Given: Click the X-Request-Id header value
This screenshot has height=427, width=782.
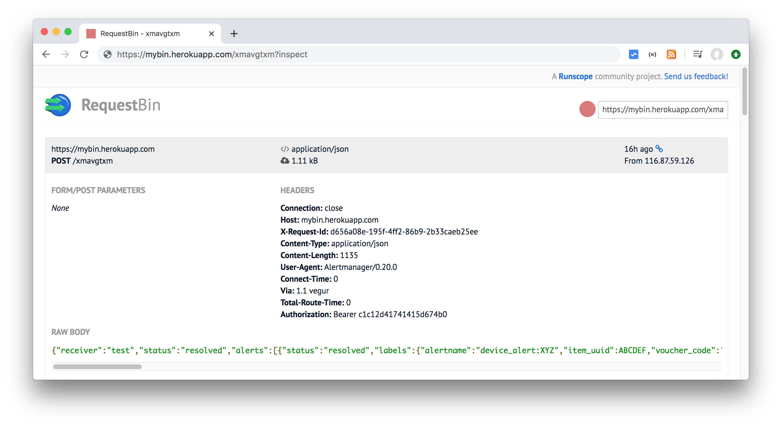Looking at the screenshot, I should click(404, 232).
